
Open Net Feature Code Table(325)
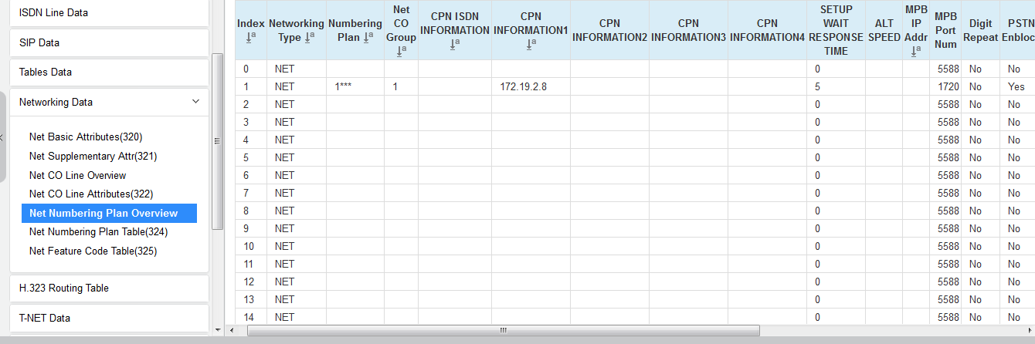coord(93,251)
